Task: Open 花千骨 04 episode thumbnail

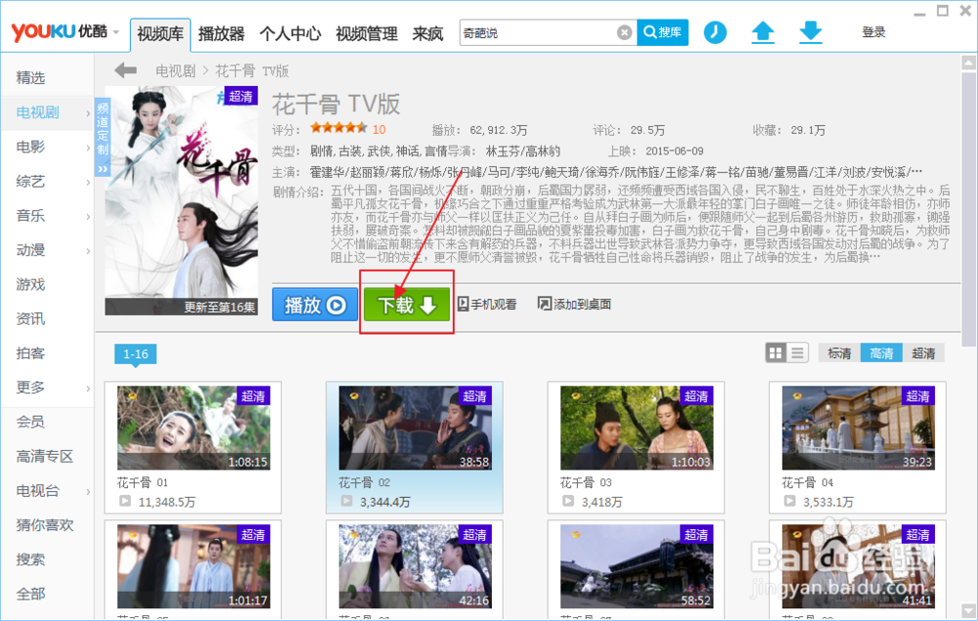Action: (859, 427)
